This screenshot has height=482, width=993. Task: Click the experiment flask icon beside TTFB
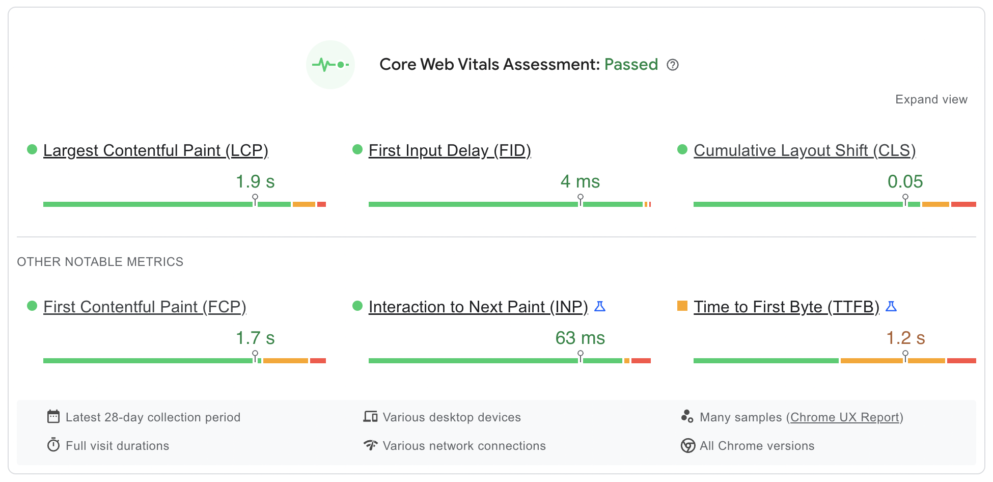coord(891,306)
